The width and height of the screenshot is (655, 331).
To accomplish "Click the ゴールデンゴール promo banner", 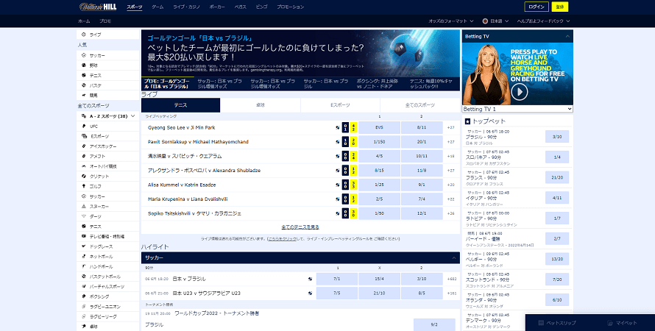I will [x=300, y=54].
